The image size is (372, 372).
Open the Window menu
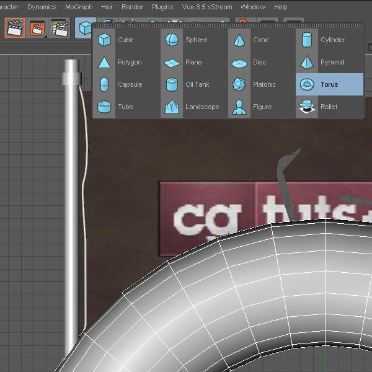click(x=253, y=7)
